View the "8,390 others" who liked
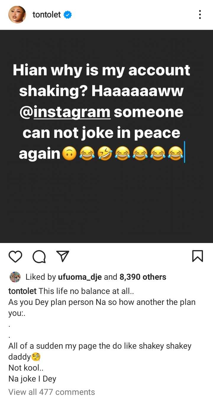The height and width of the screenshot is (399, 213). (x=143, y=277)
